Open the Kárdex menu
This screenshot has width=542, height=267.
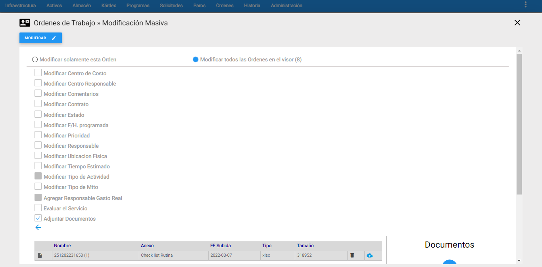[x=109, y=6]
